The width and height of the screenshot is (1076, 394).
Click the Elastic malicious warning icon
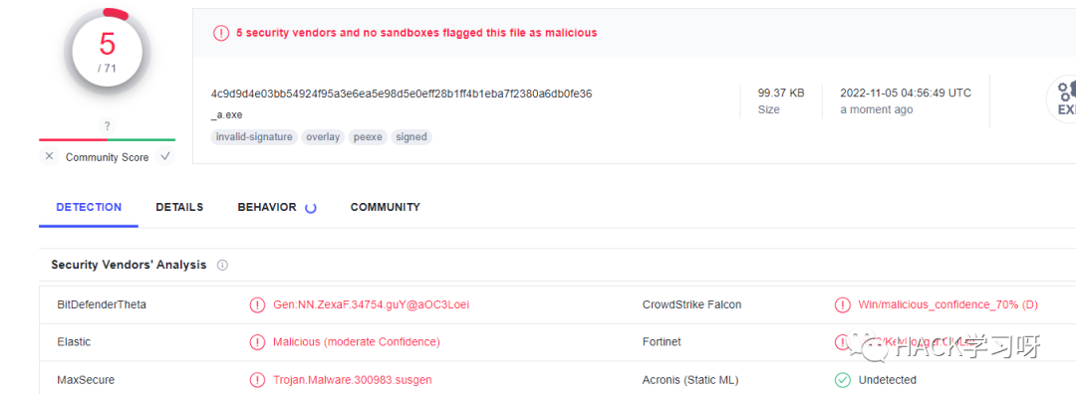(257, 342)
